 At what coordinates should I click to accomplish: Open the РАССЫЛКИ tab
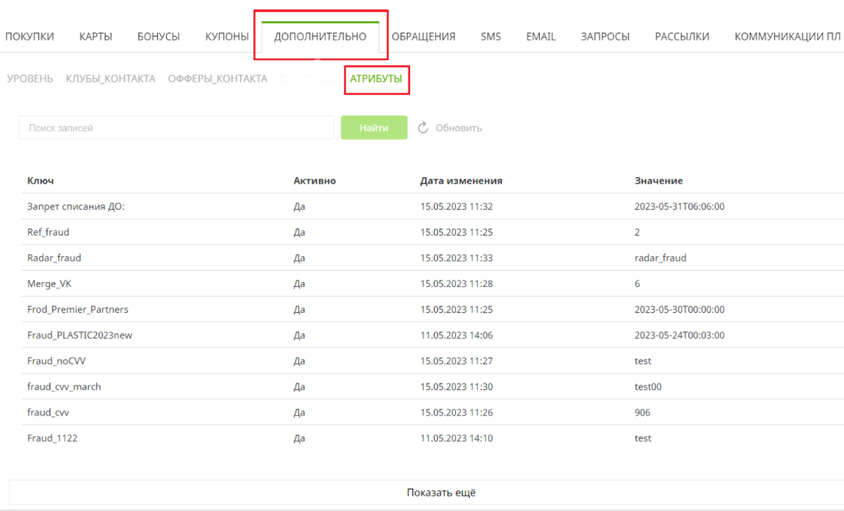[682, 37]
